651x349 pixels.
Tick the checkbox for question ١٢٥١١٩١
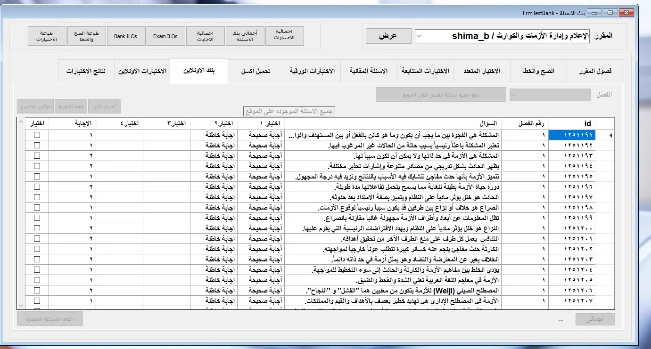(x=37, y=135)
